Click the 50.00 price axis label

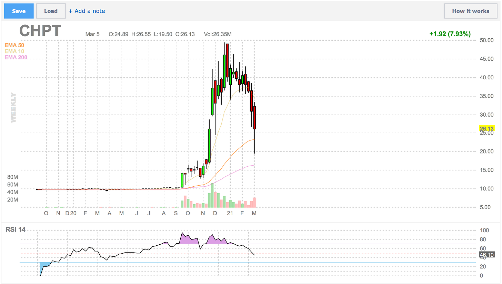pos(487,40)
